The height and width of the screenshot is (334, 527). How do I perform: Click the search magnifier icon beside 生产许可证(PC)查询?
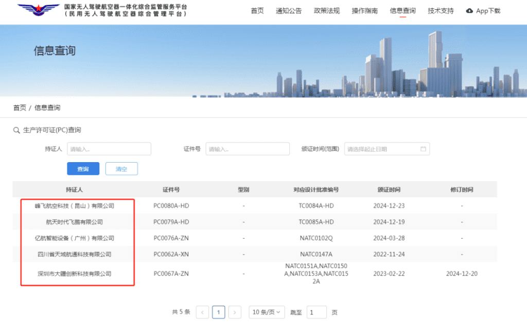(16, 130)
